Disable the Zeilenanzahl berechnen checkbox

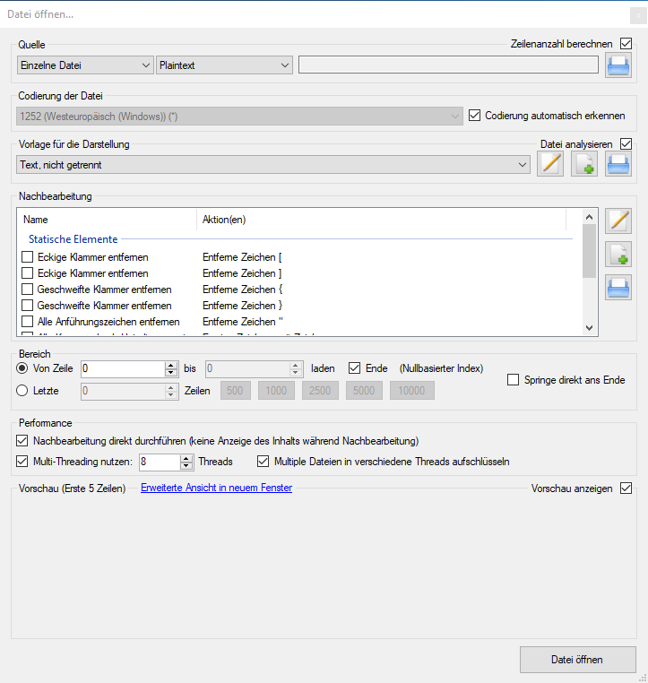626,43
